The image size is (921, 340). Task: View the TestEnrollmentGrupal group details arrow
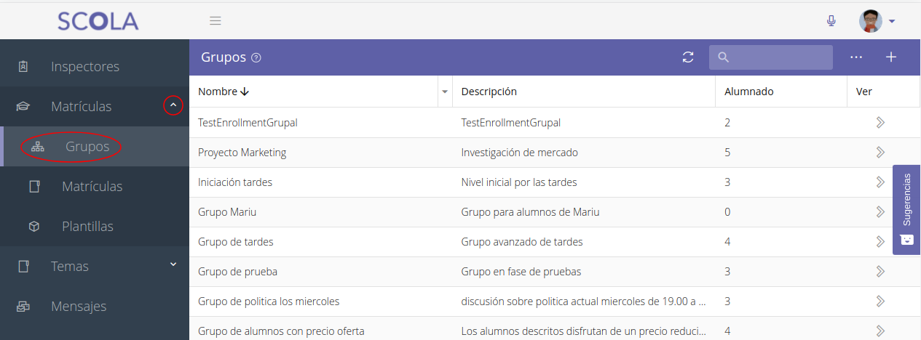(880, 123)
